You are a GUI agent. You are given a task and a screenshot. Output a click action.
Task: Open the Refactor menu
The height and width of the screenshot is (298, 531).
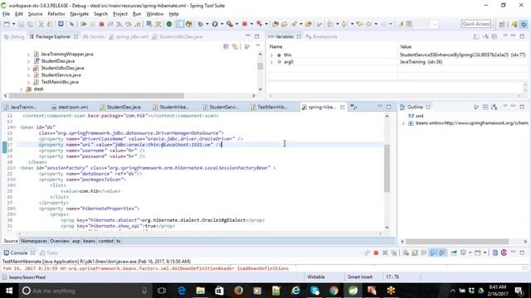click(x=56, y=14)
